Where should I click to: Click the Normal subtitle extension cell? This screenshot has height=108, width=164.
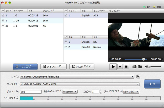(x=97, y=47)
